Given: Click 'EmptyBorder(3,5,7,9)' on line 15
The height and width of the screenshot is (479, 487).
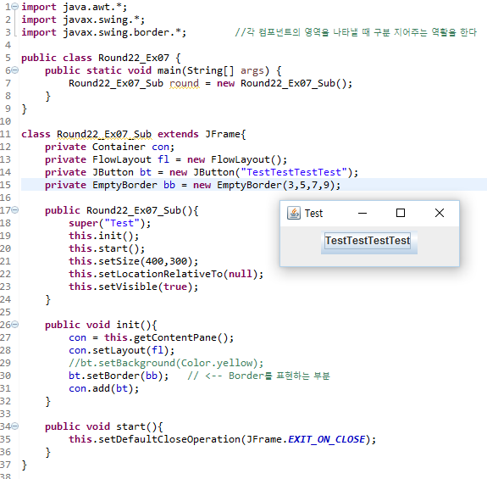Looking at the screenshot, I should pos(276,185).
